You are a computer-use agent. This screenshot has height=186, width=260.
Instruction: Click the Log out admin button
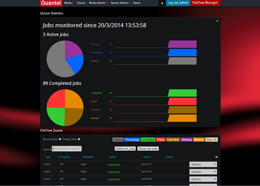coord(178,3)
